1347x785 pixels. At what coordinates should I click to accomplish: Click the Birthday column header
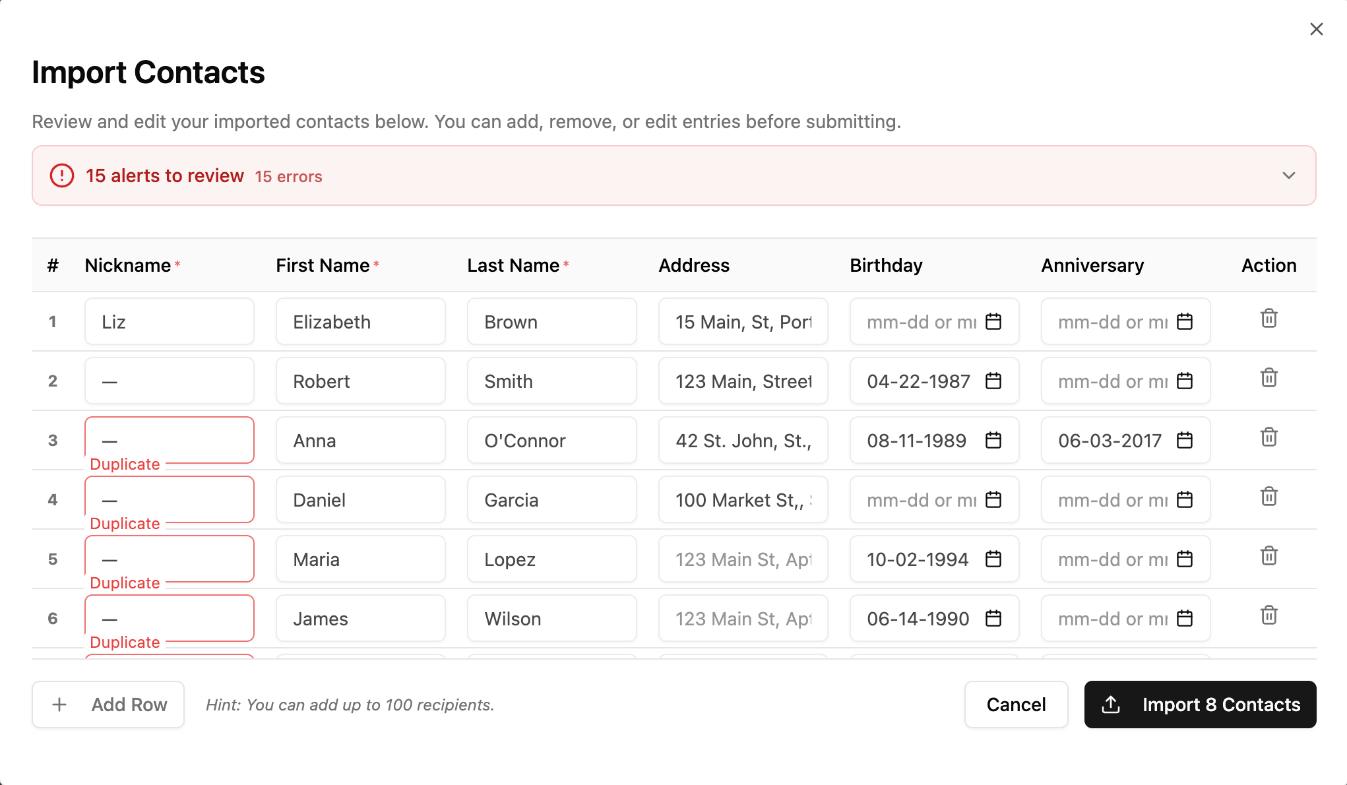pos(886,265)
